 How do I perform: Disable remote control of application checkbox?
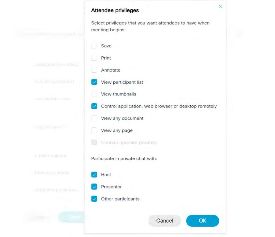tap(94, 106)
